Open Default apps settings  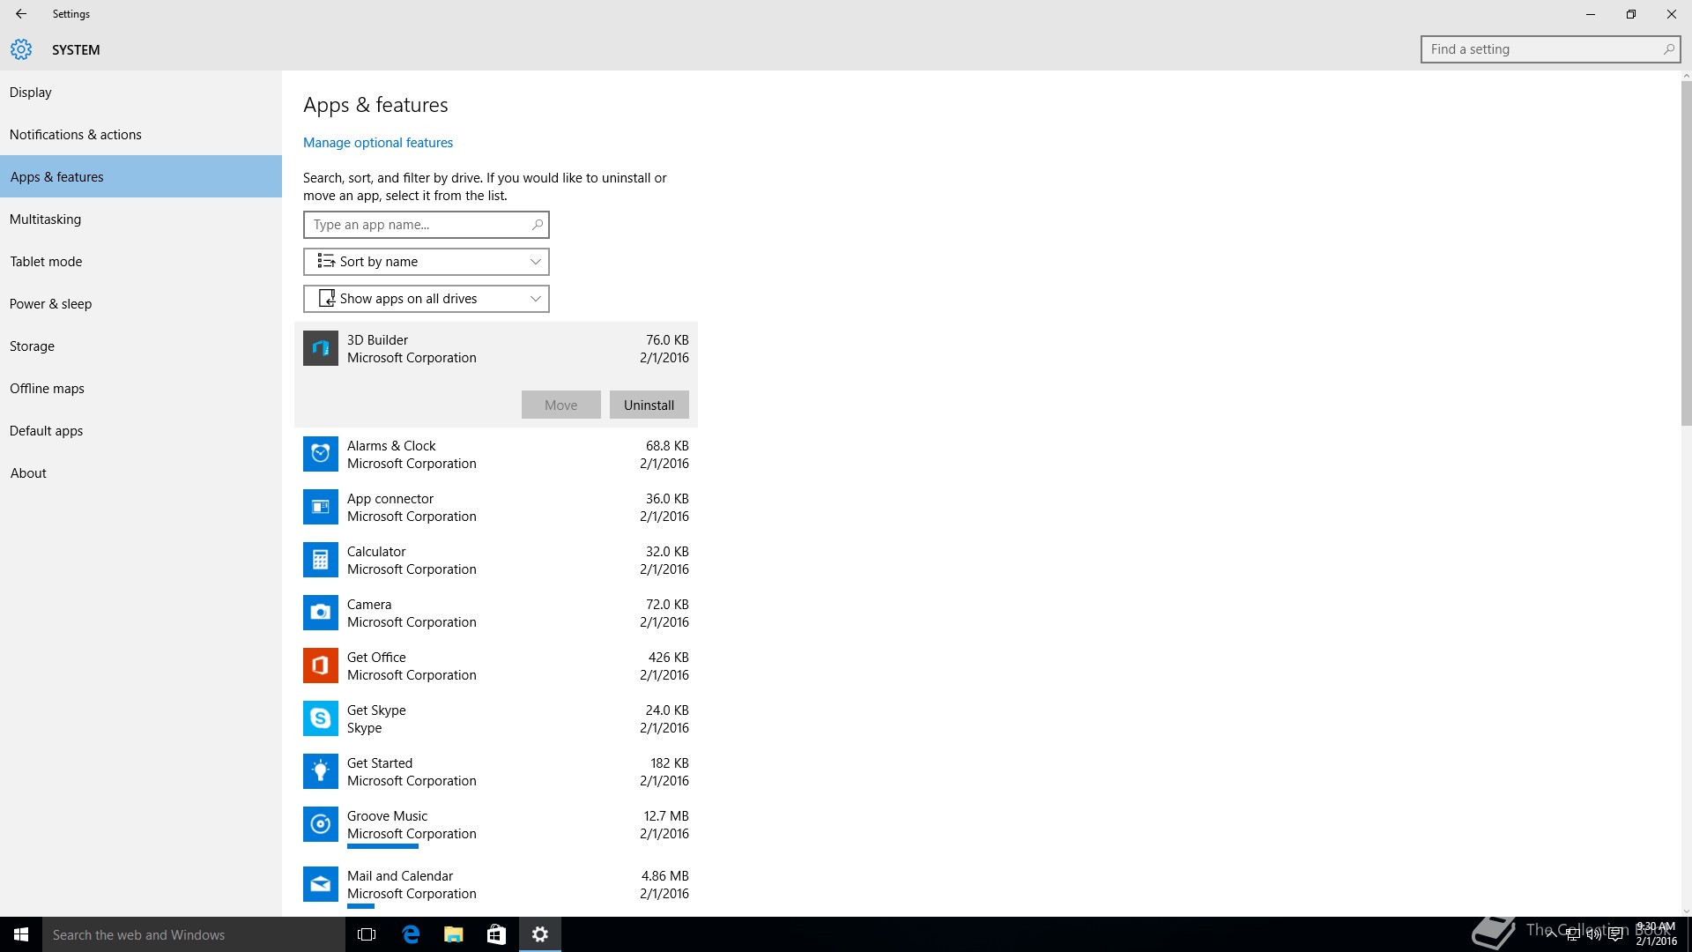(x=141, y=431)
